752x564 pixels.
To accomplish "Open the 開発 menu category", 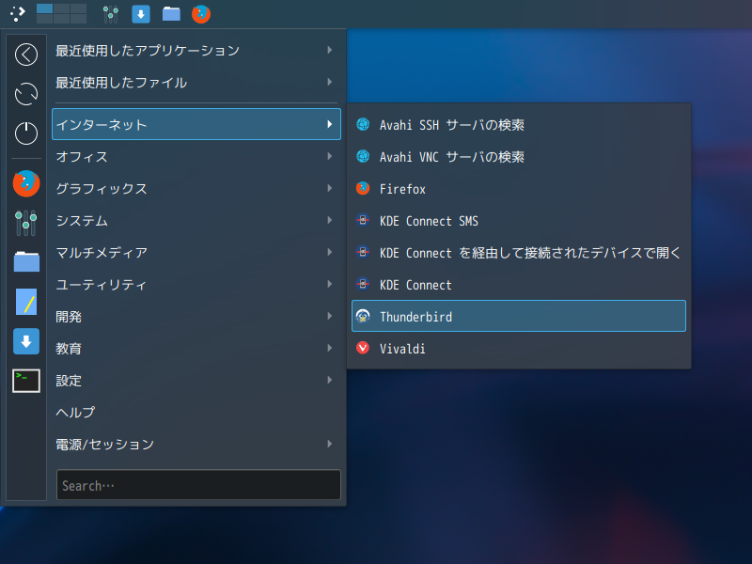I will coord(196,316).
